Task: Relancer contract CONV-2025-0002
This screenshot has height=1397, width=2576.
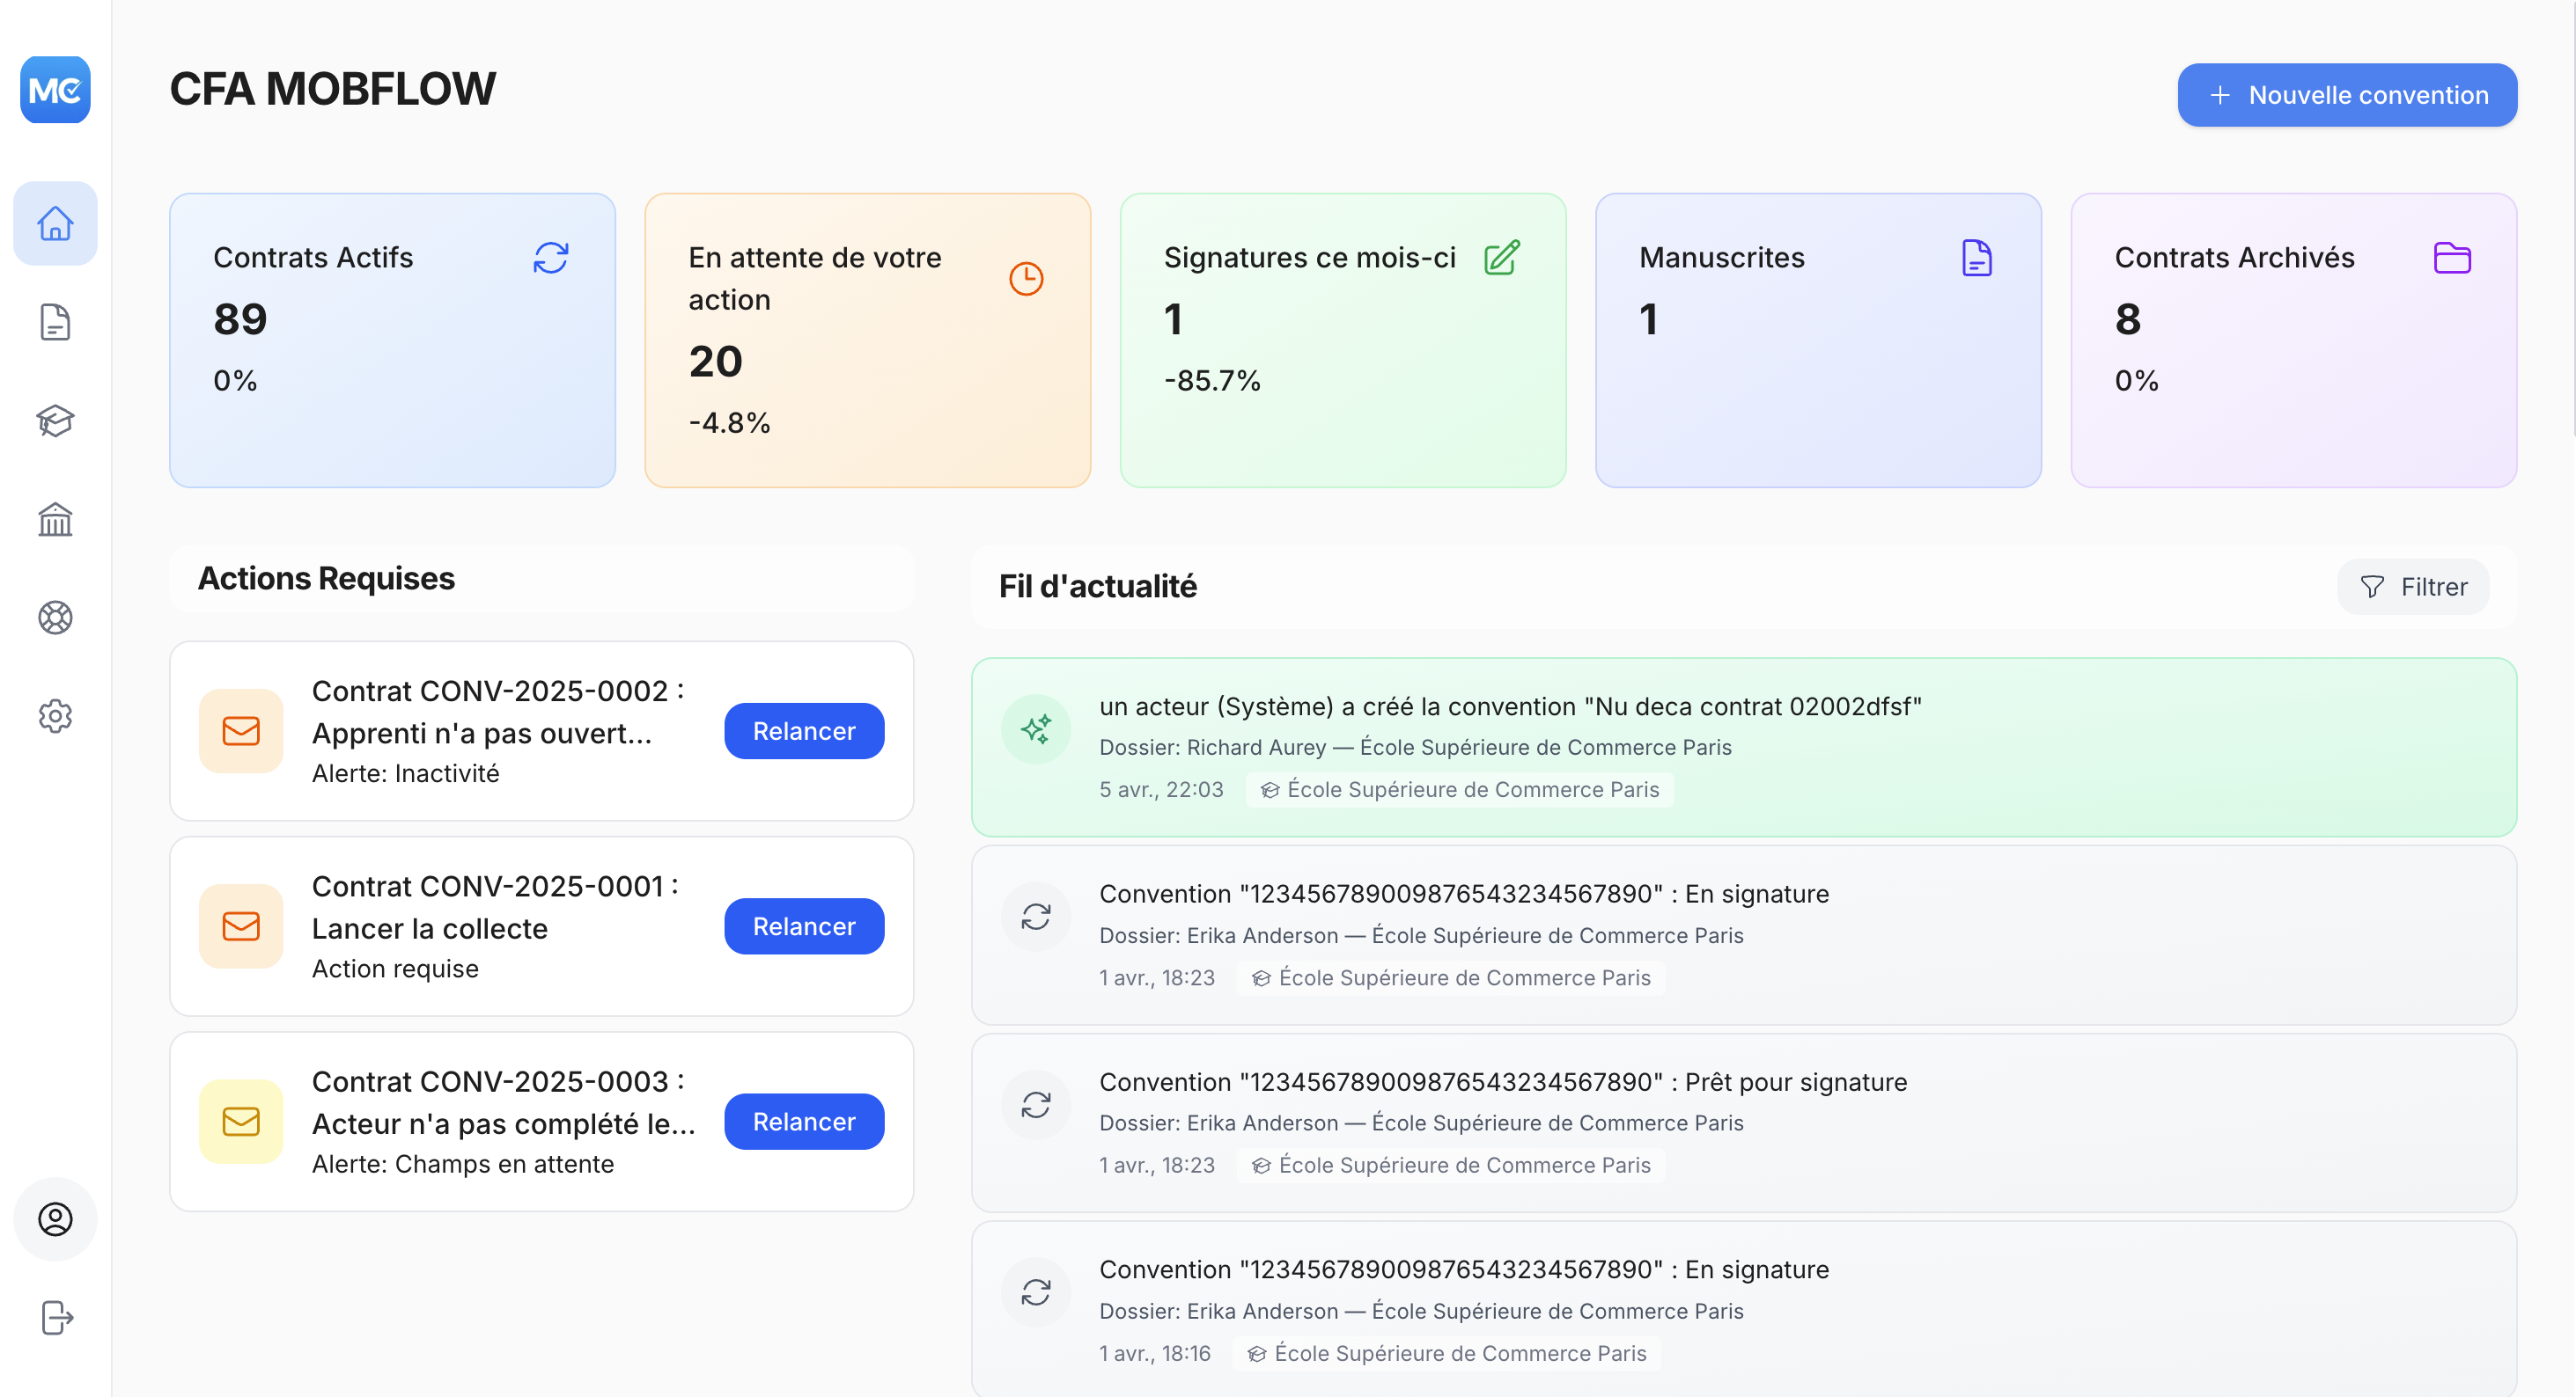Action: [x=803, y=730]
